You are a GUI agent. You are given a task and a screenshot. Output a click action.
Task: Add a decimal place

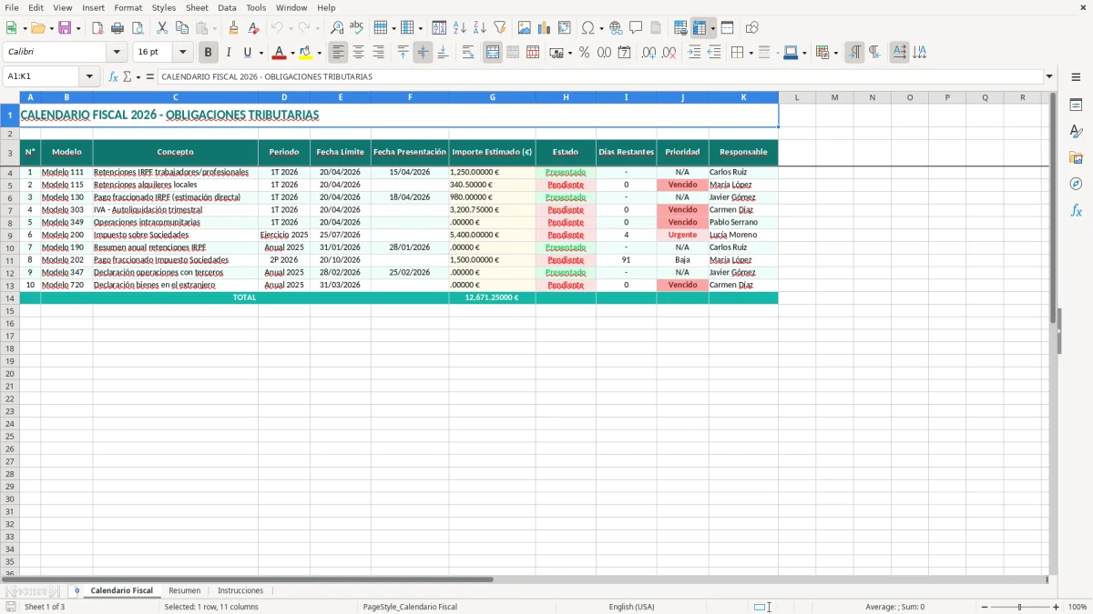pos(649,53)
